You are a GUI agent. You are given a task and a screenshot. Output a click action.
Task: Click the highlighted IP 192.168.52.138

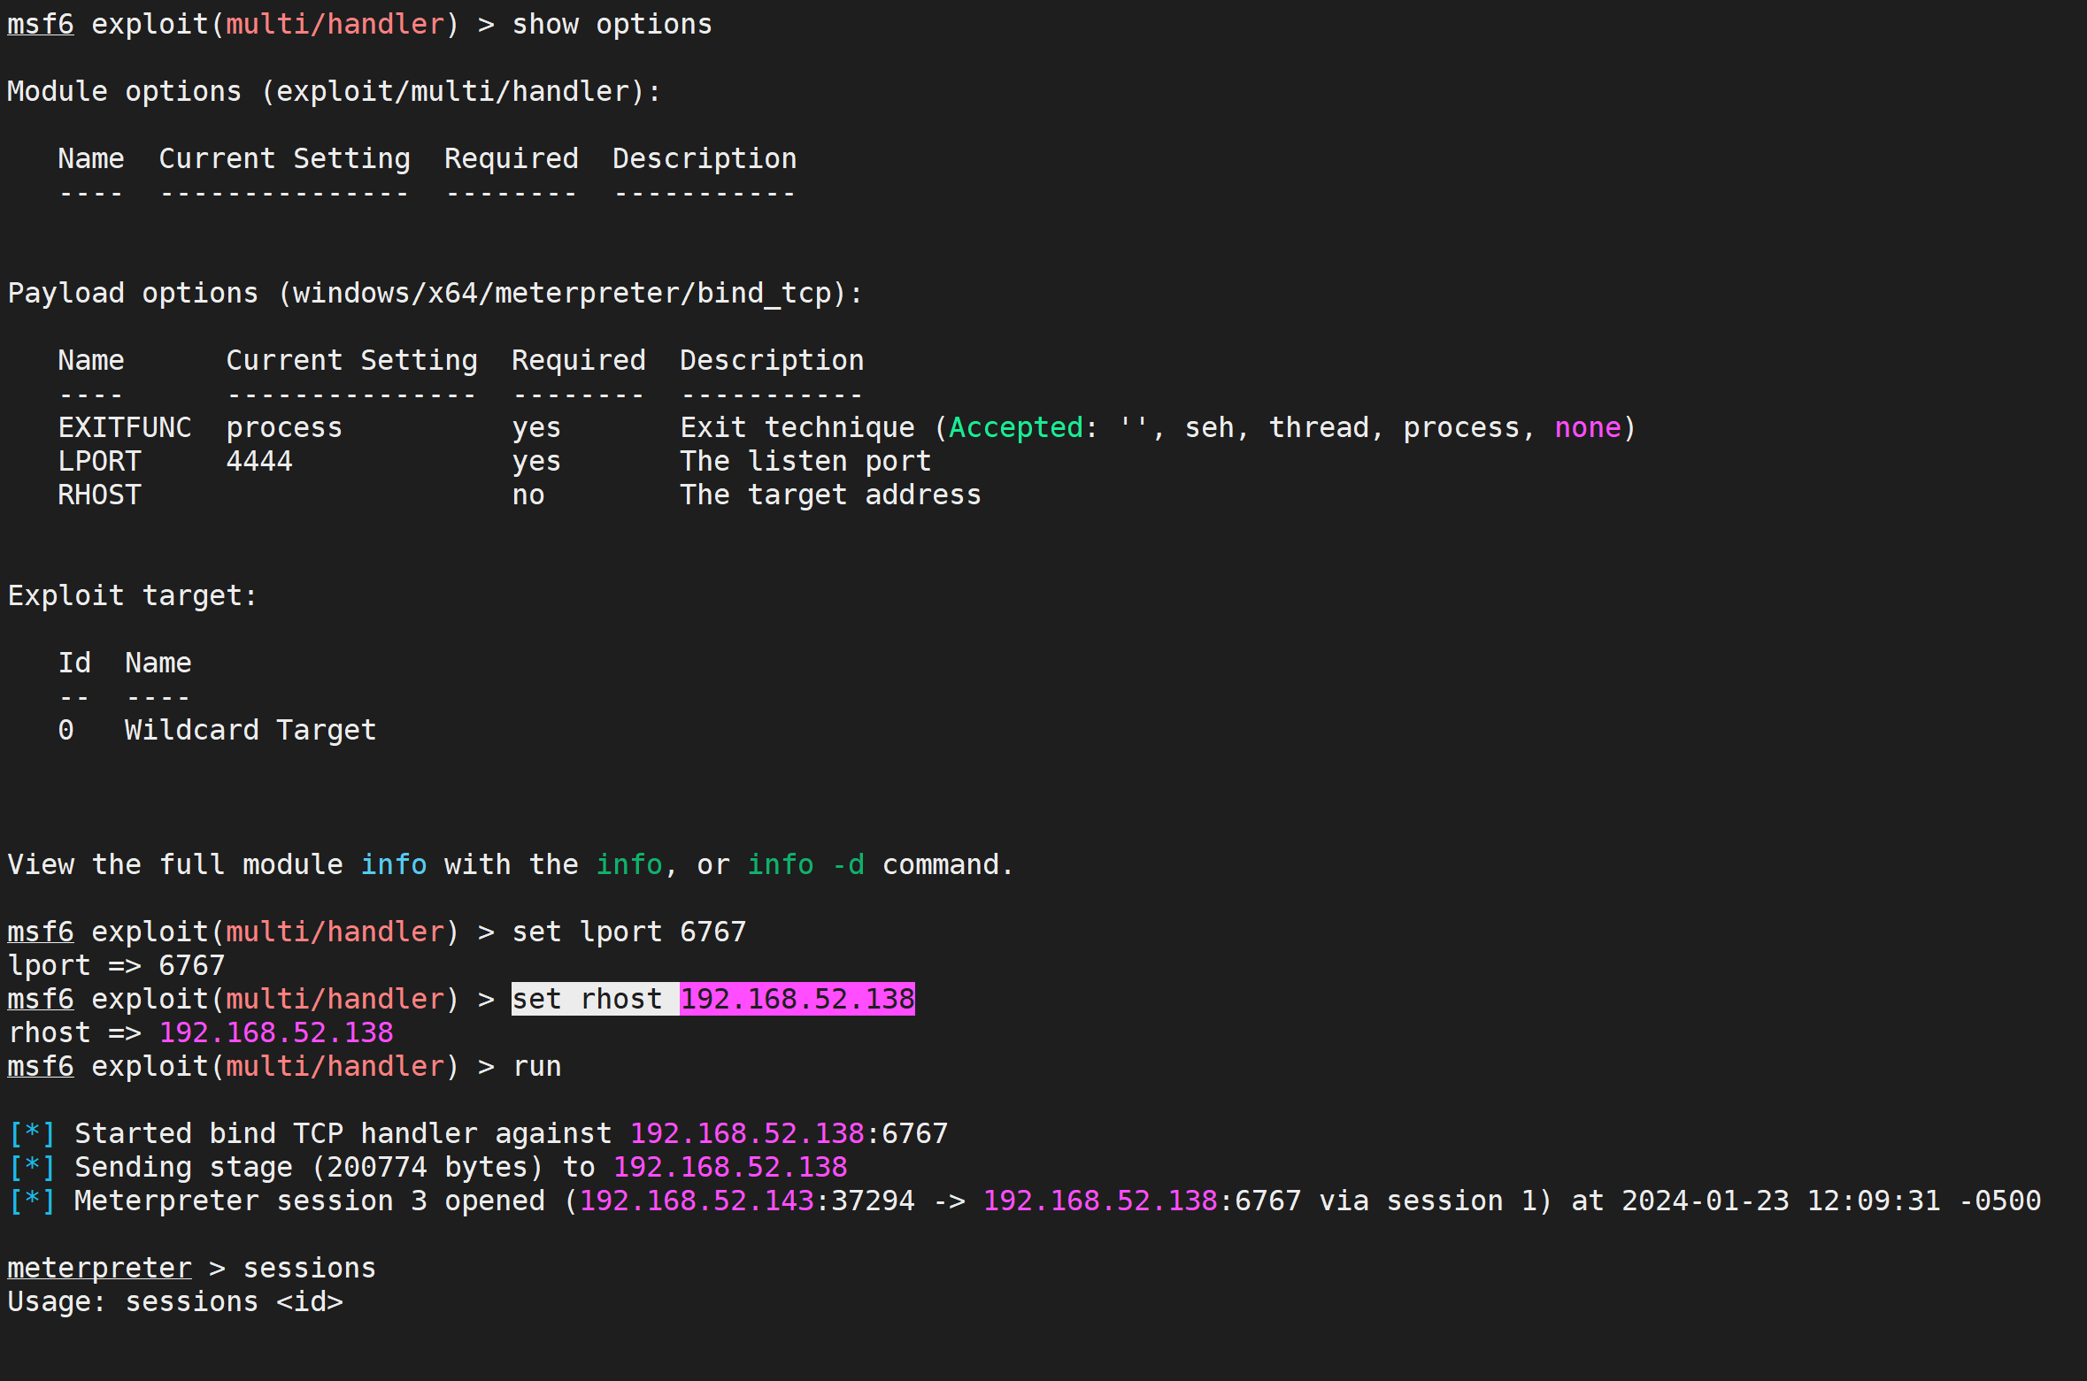point(797,999)
